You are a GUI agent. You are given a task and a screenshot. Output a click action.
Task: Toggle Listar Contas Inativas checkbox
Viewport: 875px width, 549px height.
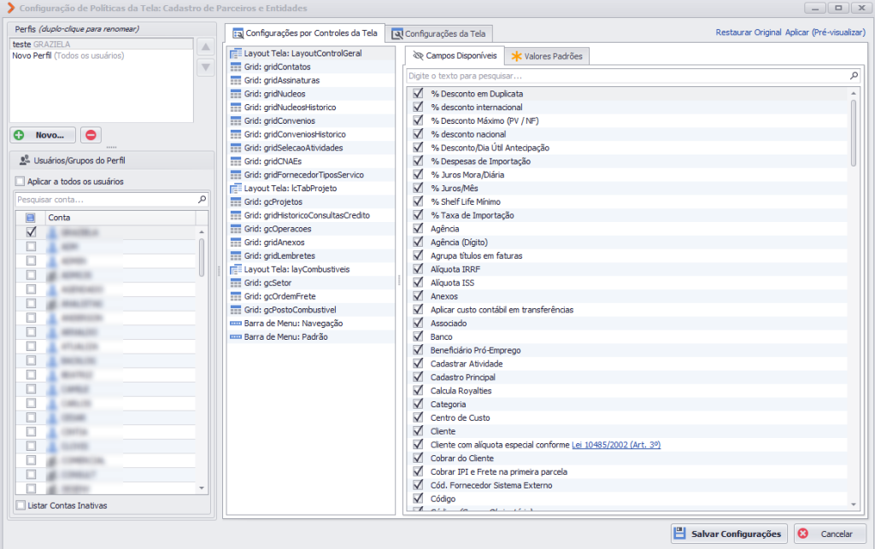[21, 505]
